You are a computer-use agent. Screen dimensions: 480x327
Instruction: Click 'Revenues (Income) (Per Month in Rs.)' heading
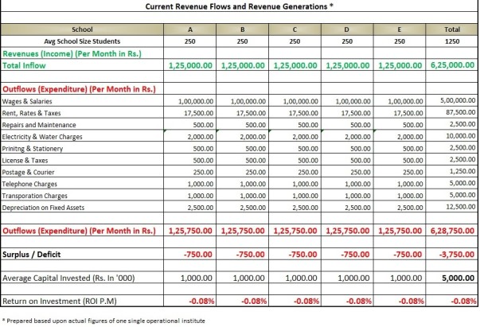[x=72, y=53]
